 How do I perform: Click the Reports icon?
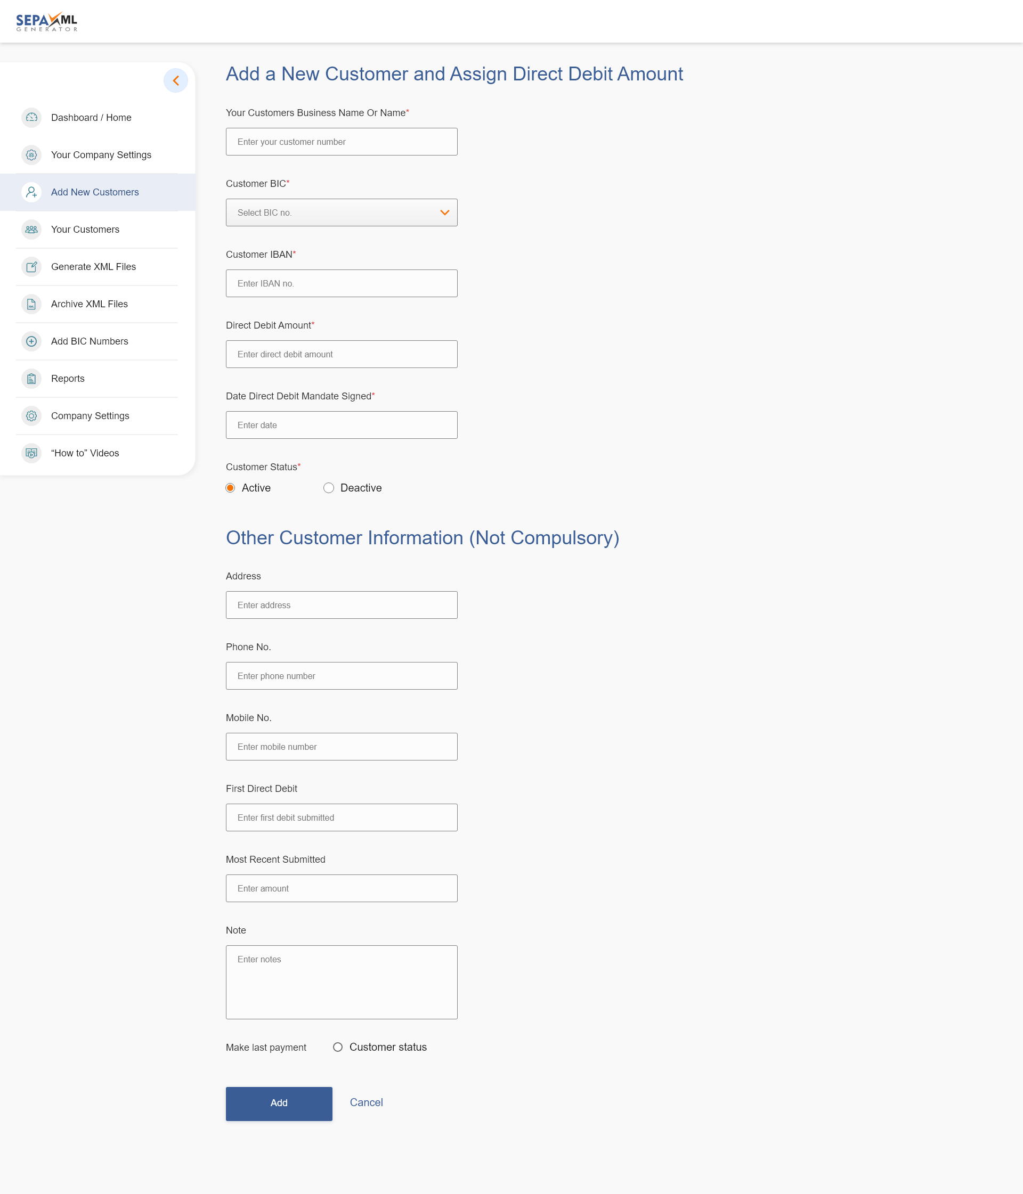(31, 379)
